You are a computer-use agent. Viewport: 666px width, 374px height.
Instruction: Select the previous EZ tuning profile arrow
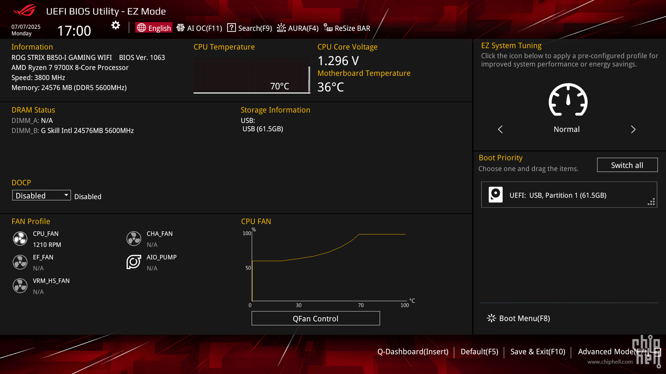(500, 129)
